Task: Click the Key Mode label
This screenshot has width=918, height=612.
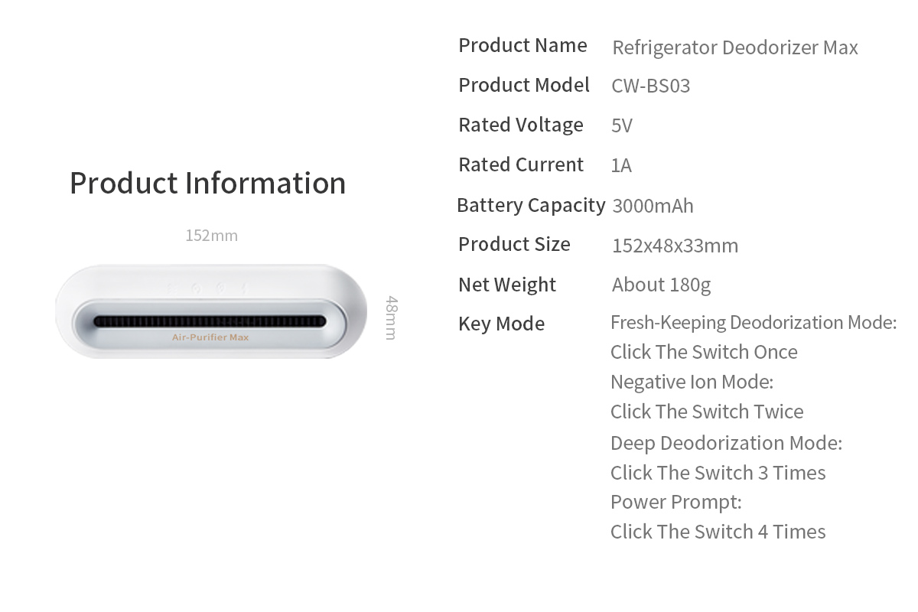Action: (x=501, y=324)
